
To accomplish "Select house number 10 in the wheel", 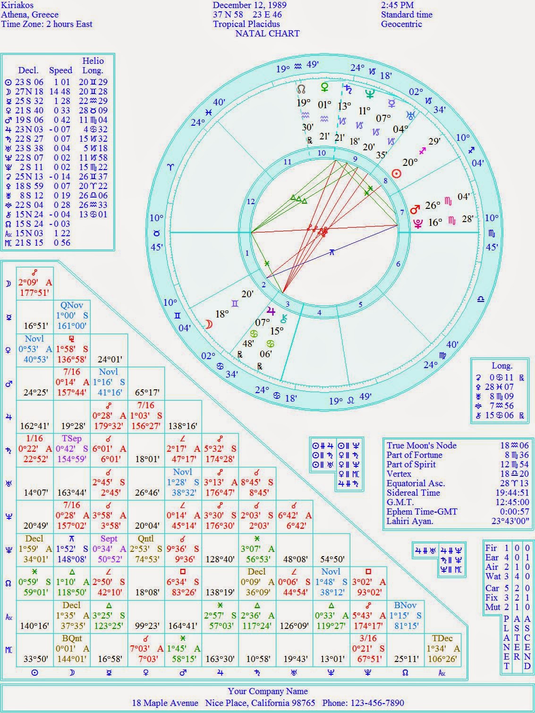I will 322,153.
